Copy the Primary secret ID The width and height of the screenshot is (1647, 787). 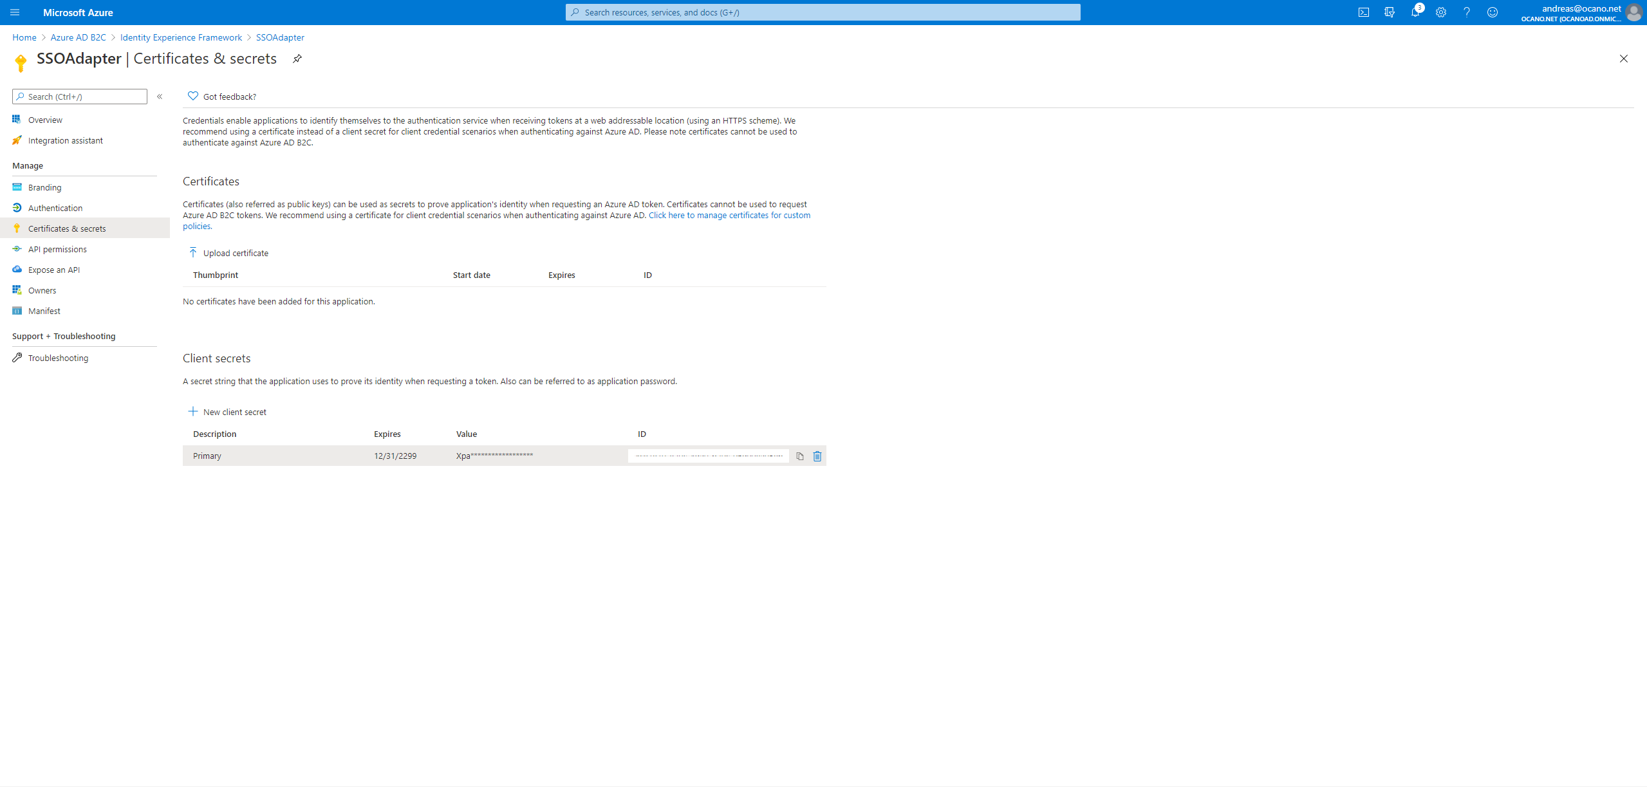point(799,456)
